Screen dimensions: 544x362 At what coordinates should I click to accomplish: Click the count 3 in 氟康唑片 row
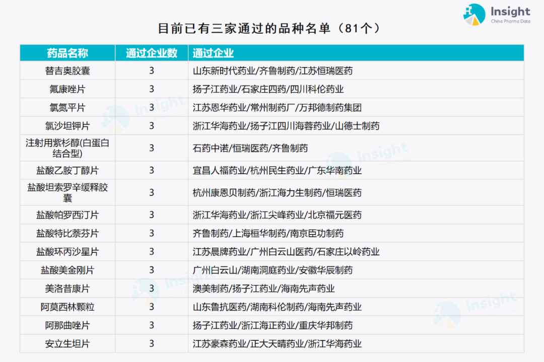(x=152, y=89)
